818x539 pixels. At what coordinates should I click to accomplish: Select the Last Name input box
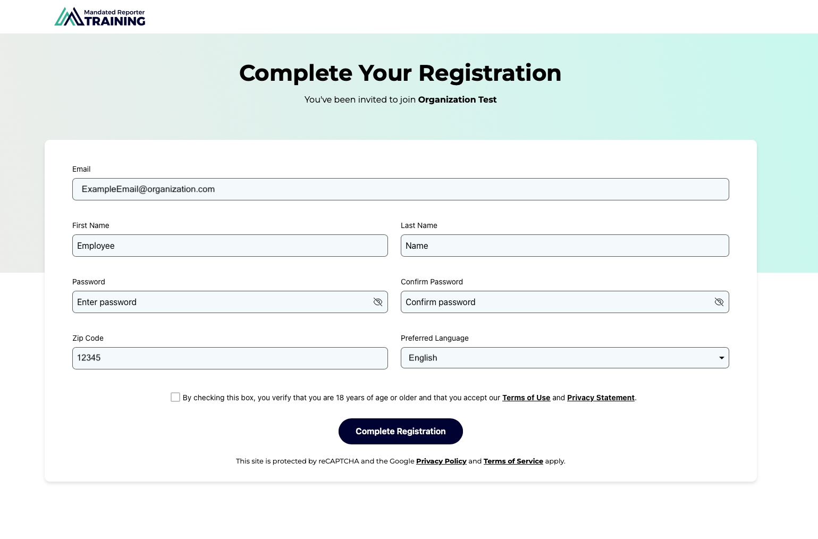tap(564, 246)
